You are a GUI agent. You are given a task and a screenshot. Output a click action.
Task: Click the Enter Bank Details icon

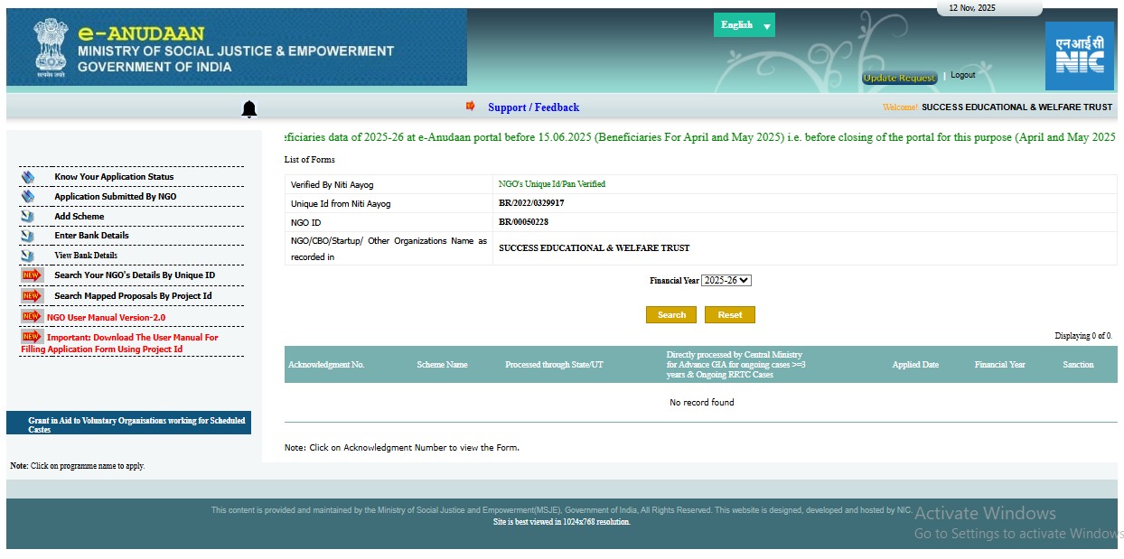(28, 236)
